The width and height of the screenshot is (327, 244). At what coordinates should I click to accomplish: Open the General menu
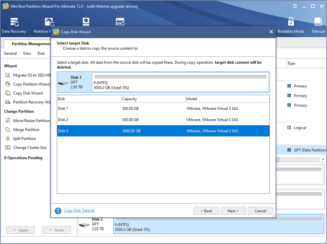click(10, 53)
